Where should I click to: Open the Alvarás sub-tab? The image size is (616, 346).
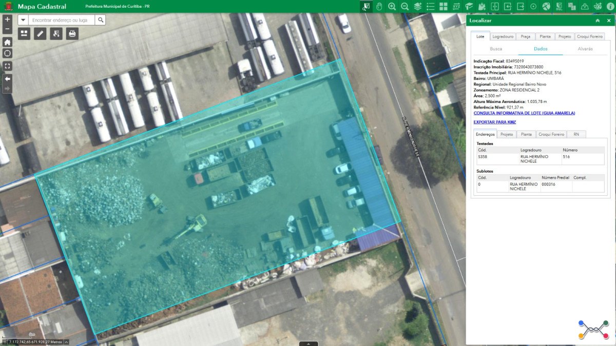point(585,49)
